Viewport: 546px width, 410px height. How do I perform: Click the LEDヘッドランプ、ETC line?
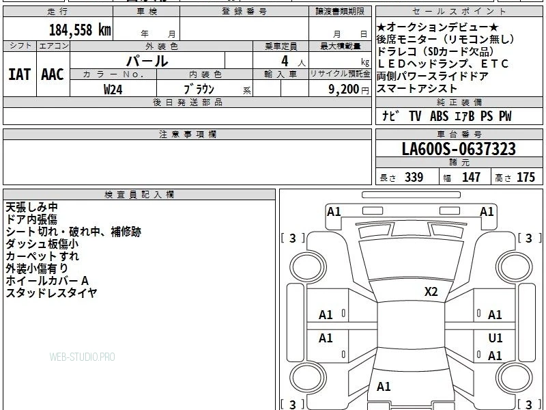point(443,64)
